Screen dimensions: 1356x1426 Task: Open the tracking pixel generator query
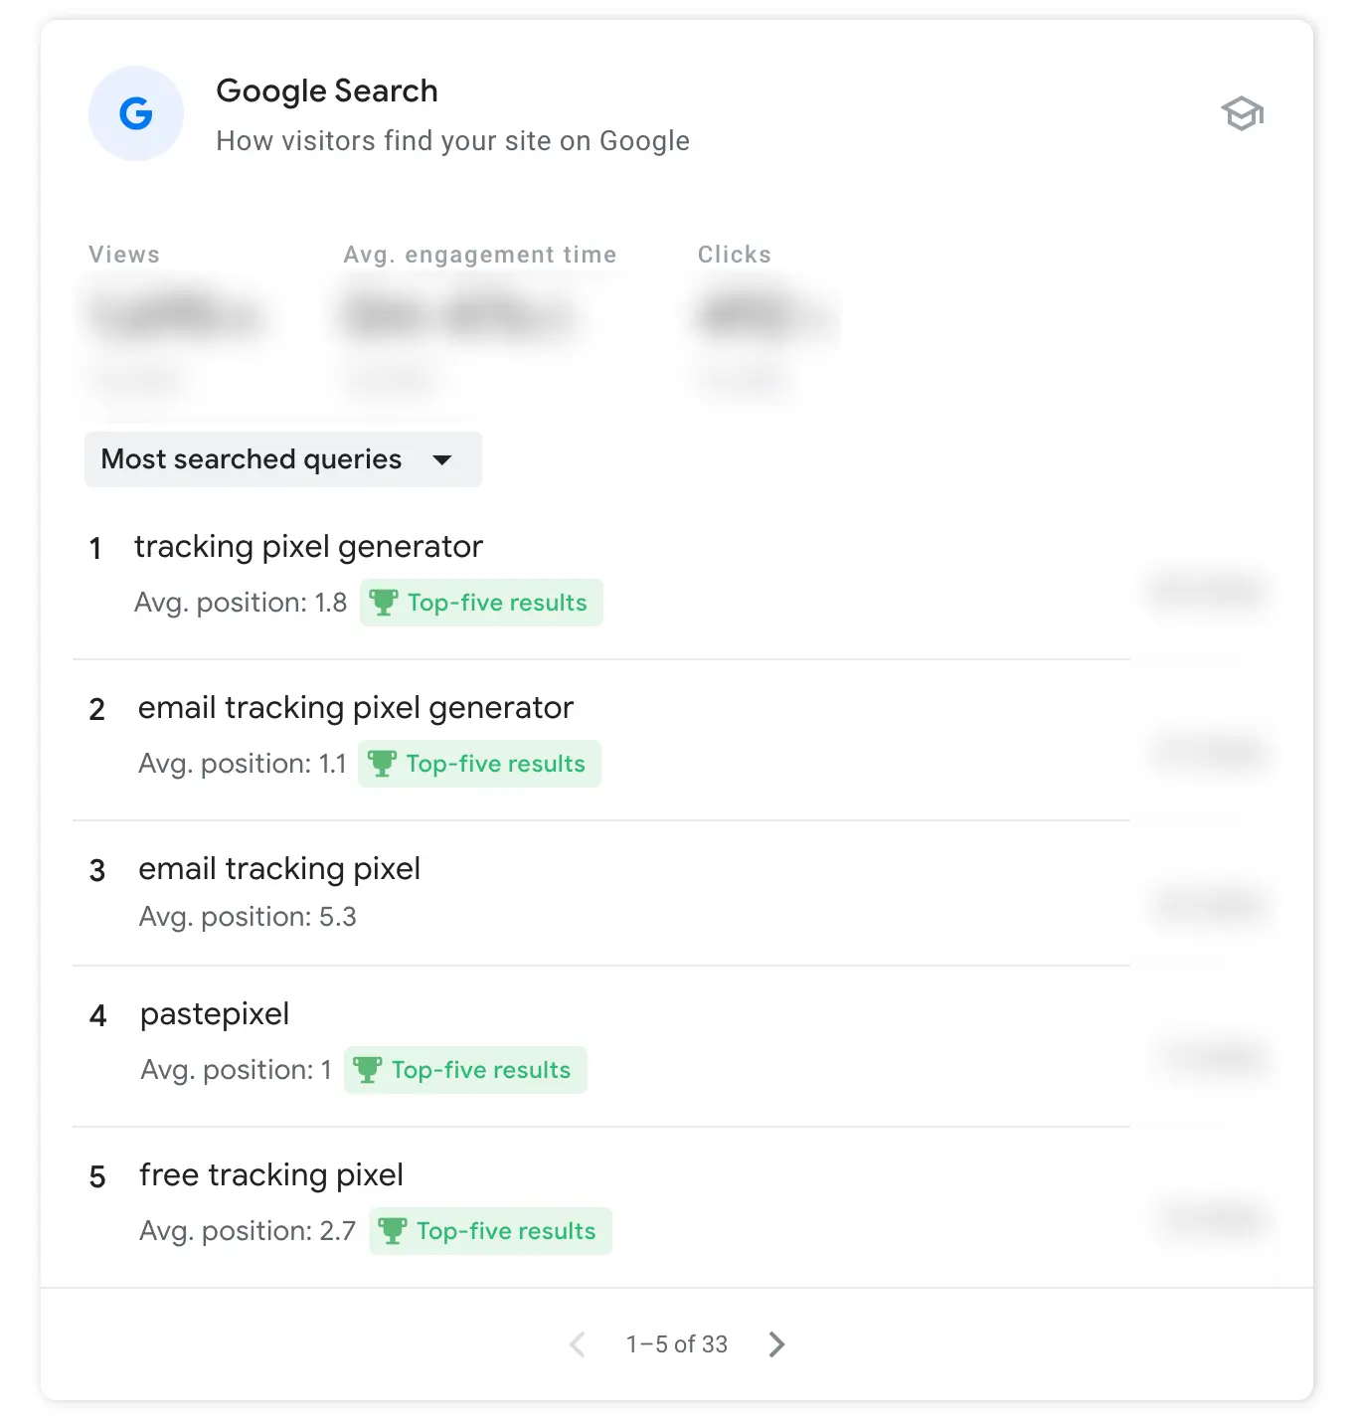tap(309, 546)
